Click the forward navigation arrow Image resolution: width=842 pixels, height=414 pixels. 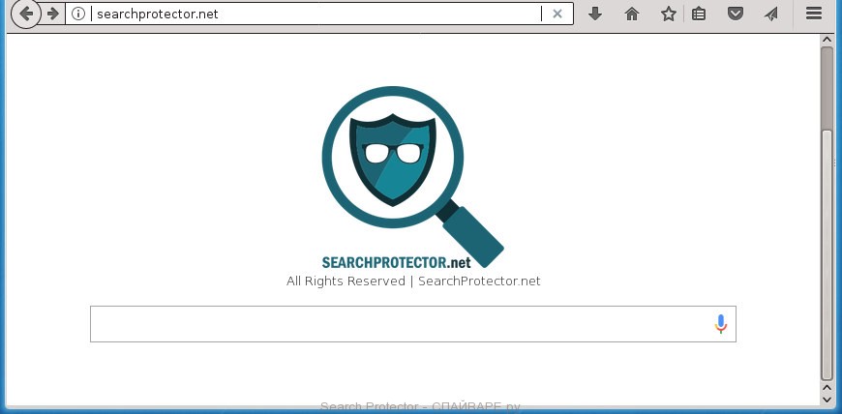52,14
